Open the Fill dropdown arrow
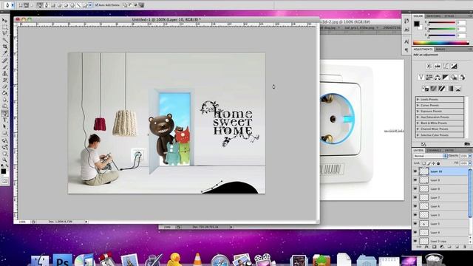The image size is (473, 266). [470, 163]
